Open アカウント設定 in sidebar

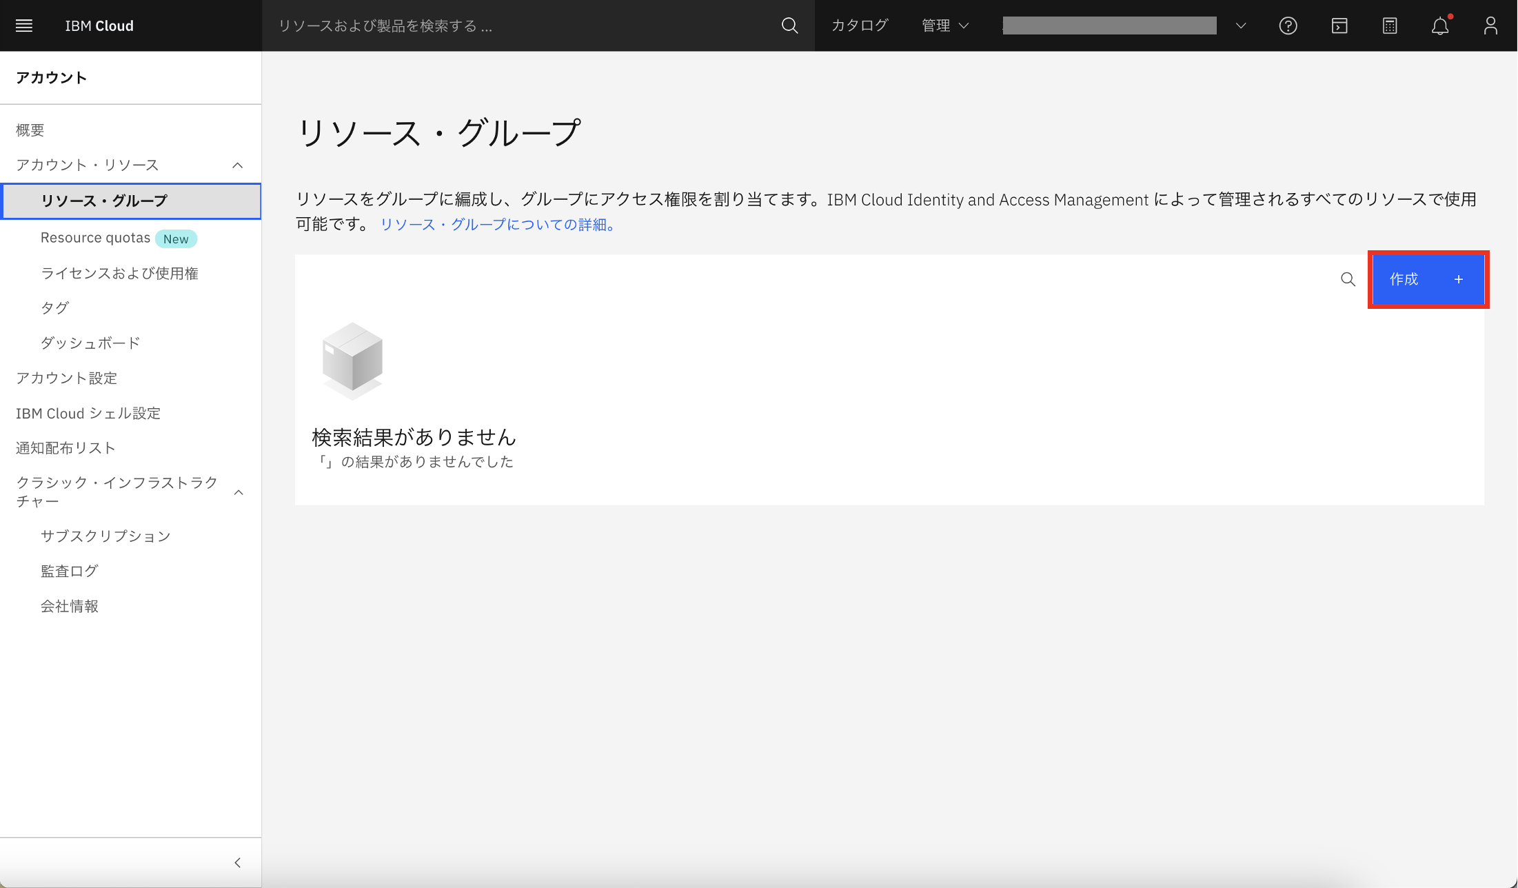pyautogui.click(x=67, y=378)
